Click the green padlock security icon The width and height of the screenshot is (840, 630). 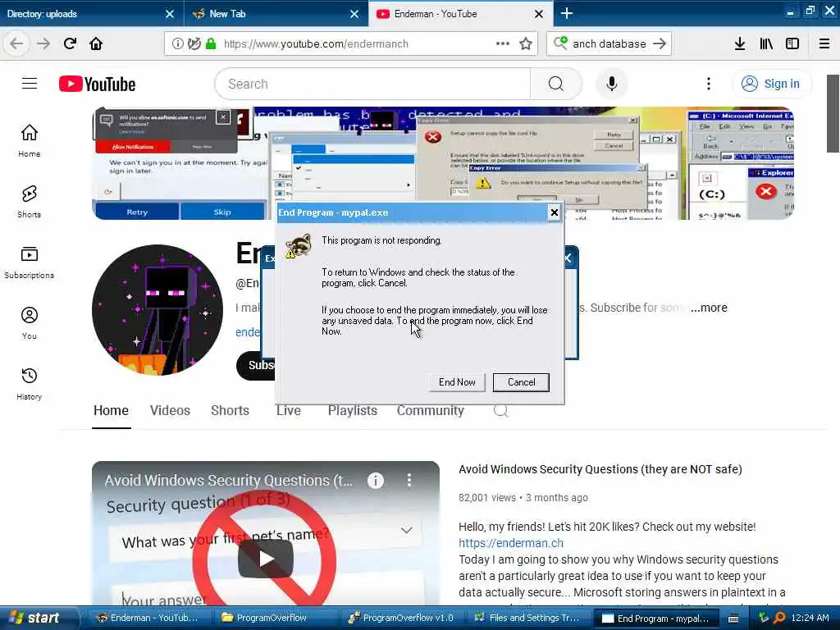point(211,44)
